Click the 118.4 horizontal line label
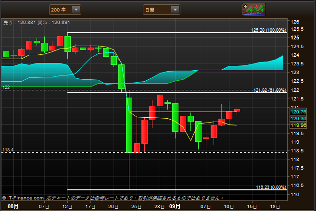This screenshot has height=211, width=316. pos(8,150)
